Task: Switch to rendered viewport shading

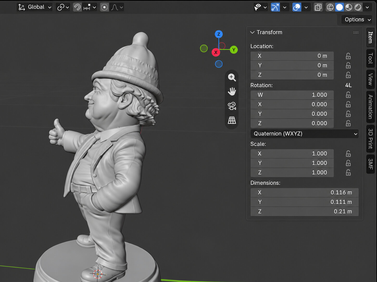Action: 358,7
